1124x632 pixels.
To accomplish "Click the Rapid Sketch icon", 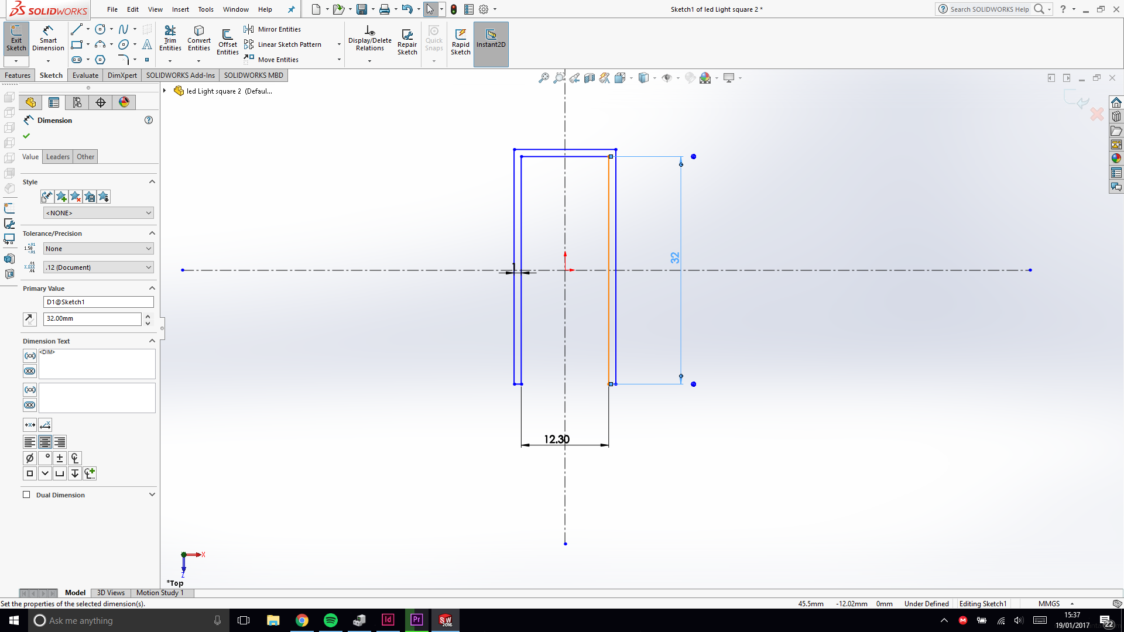I will tap(460, 41).
